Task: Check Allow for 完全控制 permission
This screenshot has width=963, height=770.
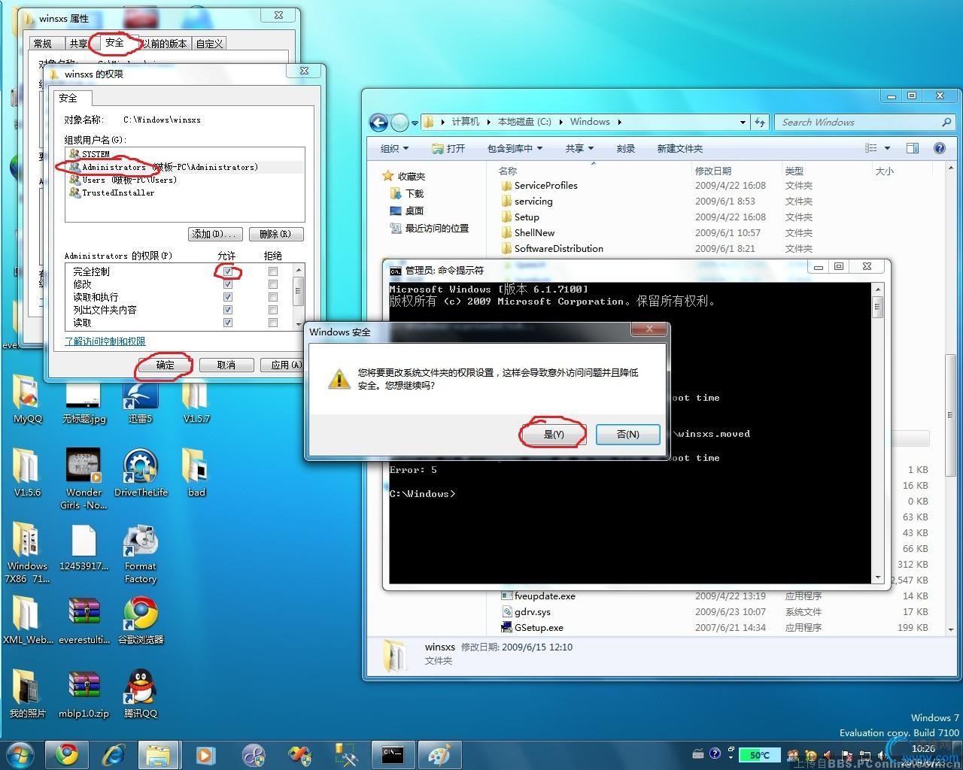Action: (228, 271)
